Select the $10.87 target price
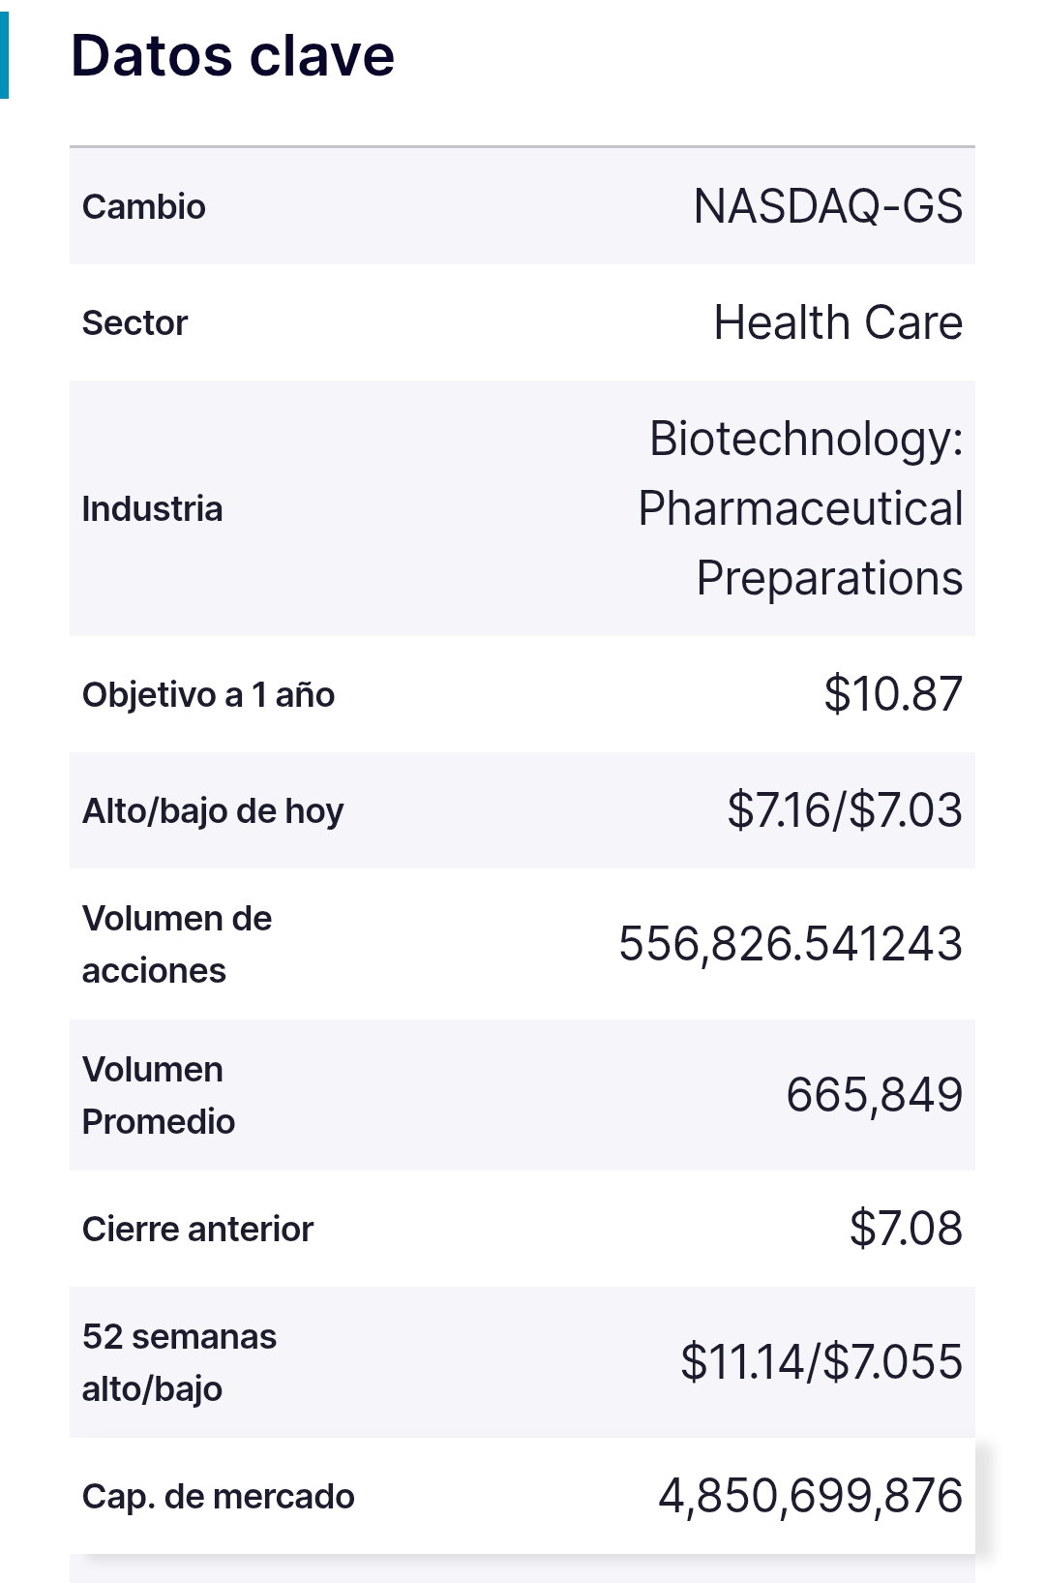 click(x=893, y=694)
